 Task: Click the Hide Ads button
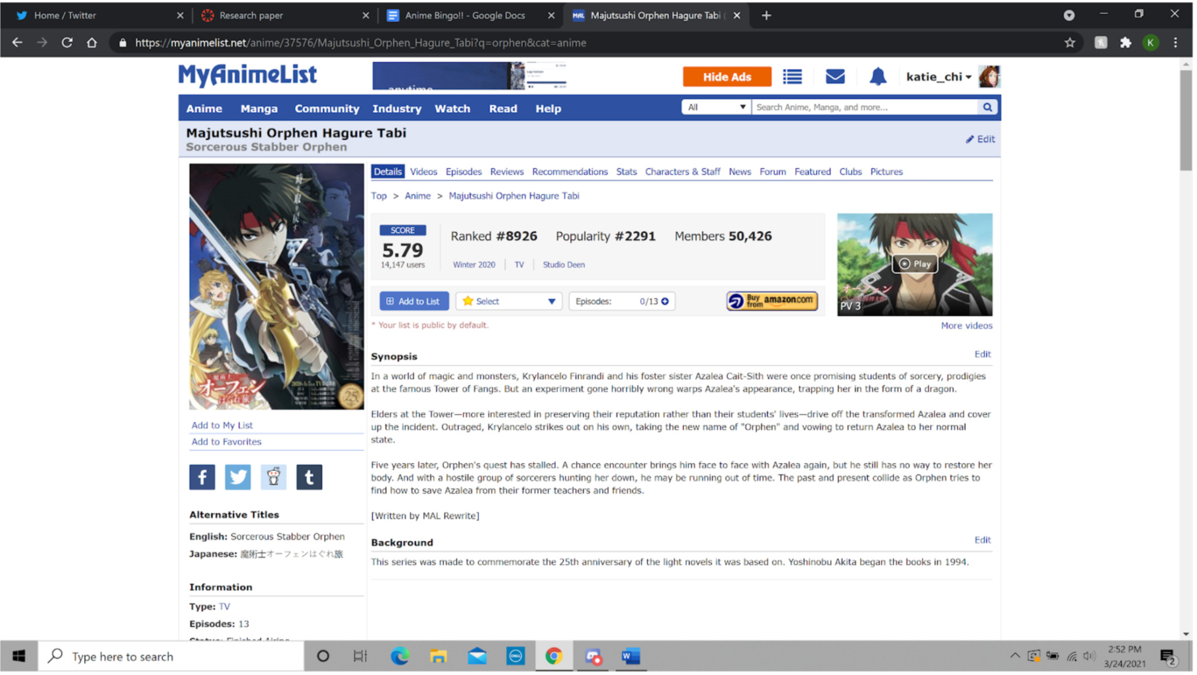click(726, 77)
